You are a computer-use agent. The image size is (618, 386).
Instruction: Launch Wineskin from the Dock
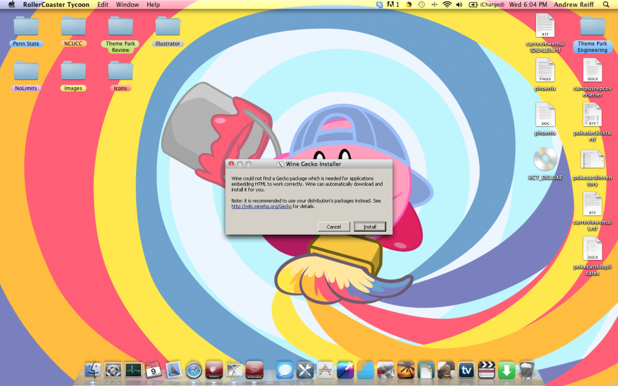click(x=255, y=370)
